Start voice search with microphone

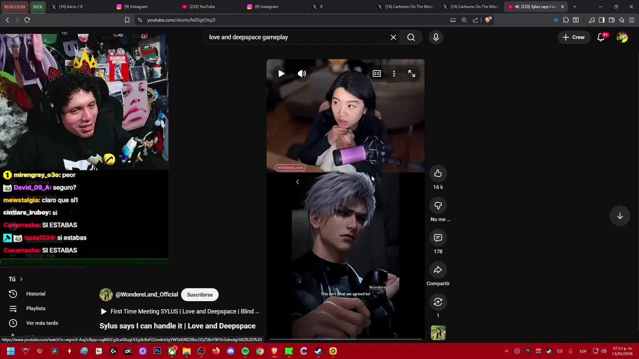tap(436, 37)
